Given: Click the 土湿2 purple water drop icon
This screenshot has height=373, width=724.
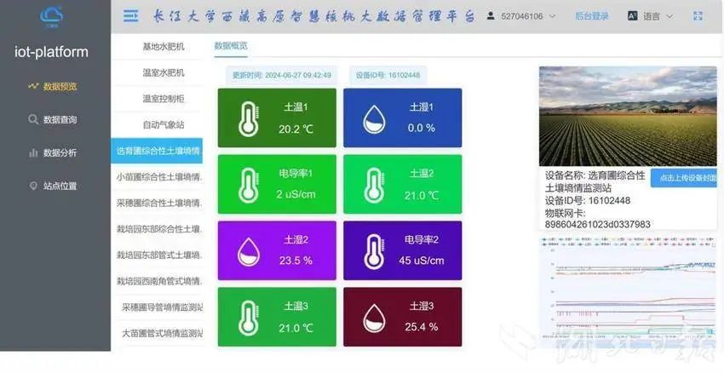Looking at the screenshot, I should pyautogui.click(x=248, y=250).
